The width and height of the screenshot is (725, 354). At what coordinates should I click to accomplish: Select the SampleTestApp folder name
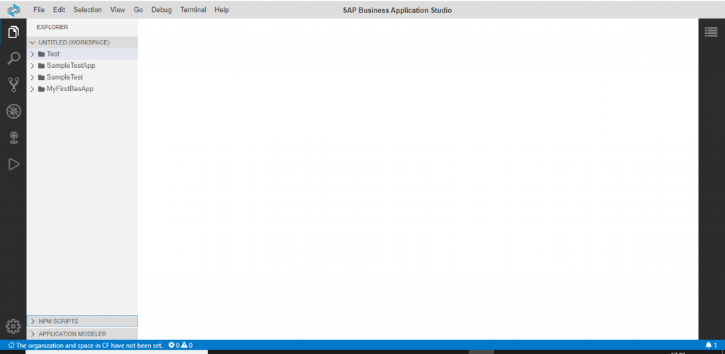(71, 66)
